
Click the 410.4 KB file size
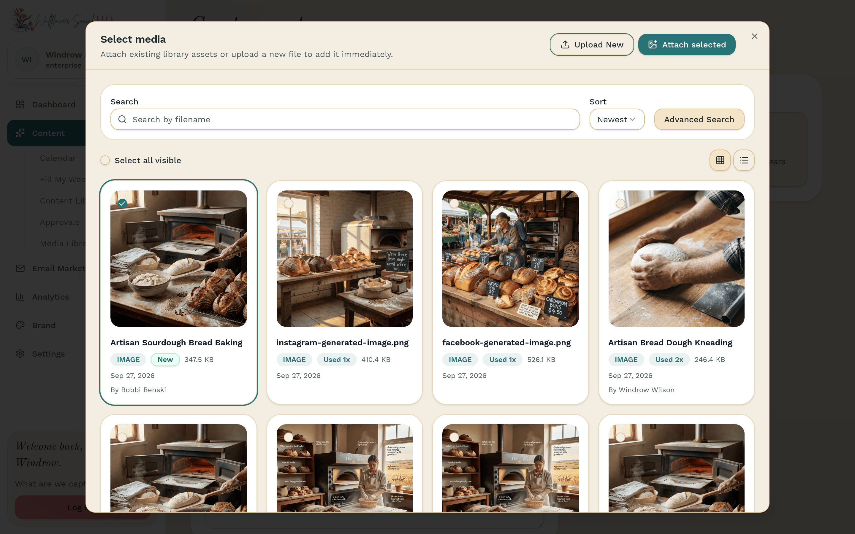[x=376, y=360]
